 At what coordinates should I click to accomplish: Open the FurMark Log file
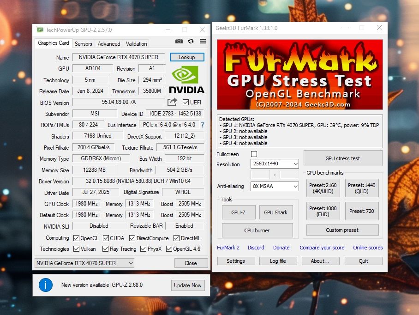278,261
